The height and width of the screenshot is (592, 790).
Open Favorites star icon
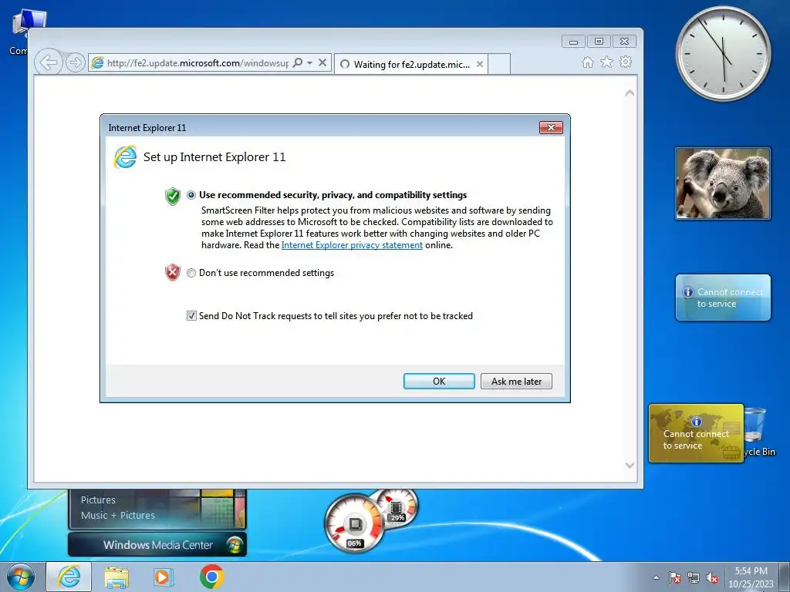[x=606, y=62]
